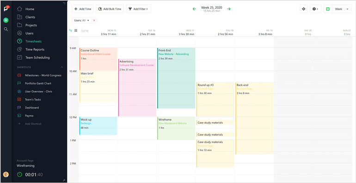The height and width of the screenshot is (183, 356).
Task: Remove the Users: All filter
Action: point(94,20)
